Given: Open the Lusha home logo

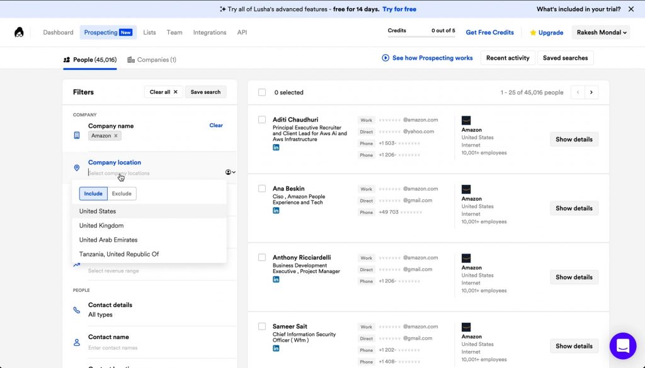Looking at the screenshot, I should (19, 32).
